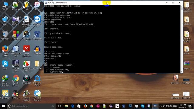Open HTTrack Website Copier shortcut
The image size is (194, 109).
point(16,66)
